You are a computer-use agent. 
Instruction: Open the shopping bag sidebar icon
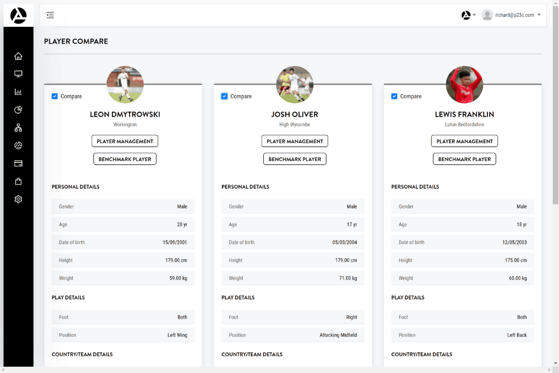pyautogui.click(x=18, y=181)
